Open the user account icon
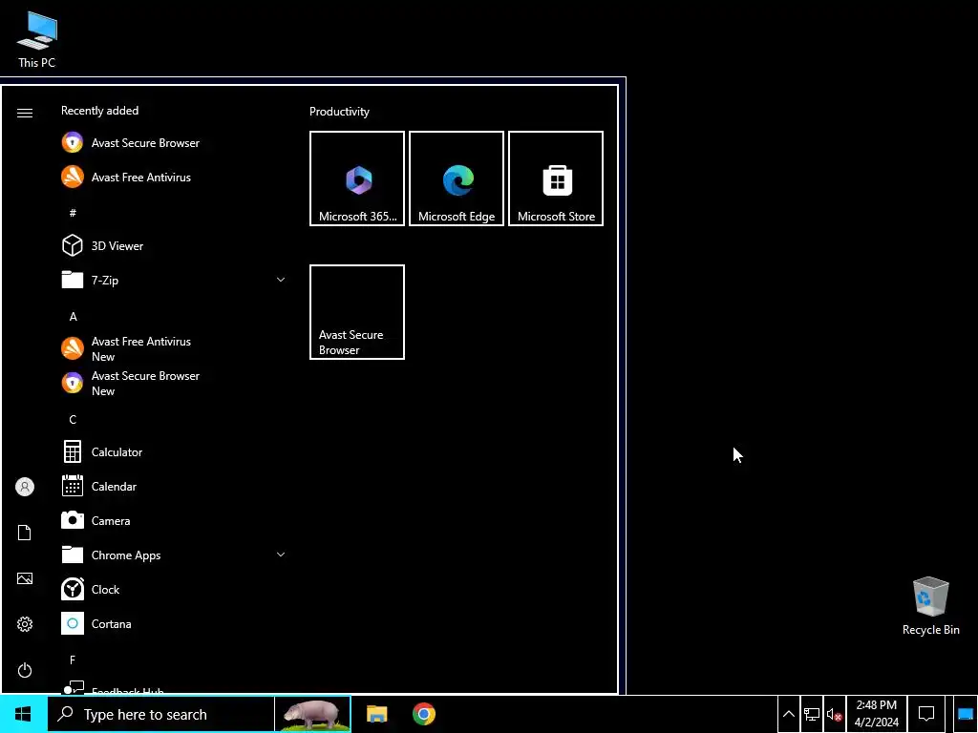The image size is (978, 733). tap(24, 487)
